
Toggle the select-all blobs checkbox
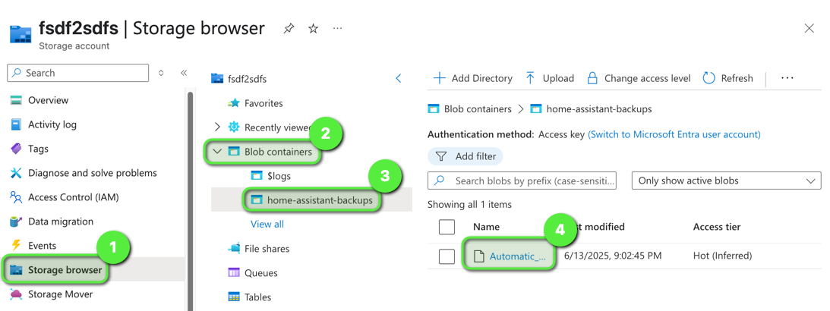pyautogui.click(x=447, y=227)
